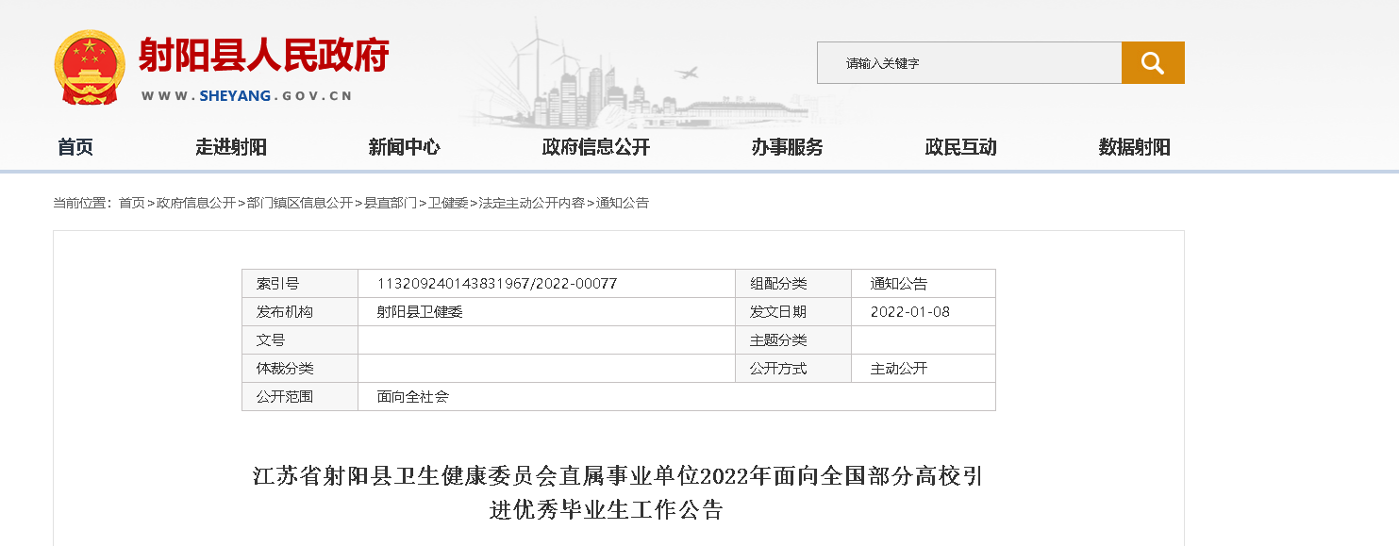Click 政府信息公开 breadcrumb link
The image size is (1399, 546).
pos(196,203)
